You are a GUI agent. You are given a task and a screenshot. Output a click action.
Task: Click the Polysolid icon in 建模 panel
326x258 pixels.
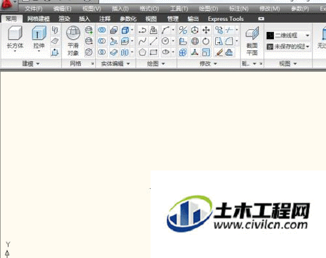click(x=55, y=30)
